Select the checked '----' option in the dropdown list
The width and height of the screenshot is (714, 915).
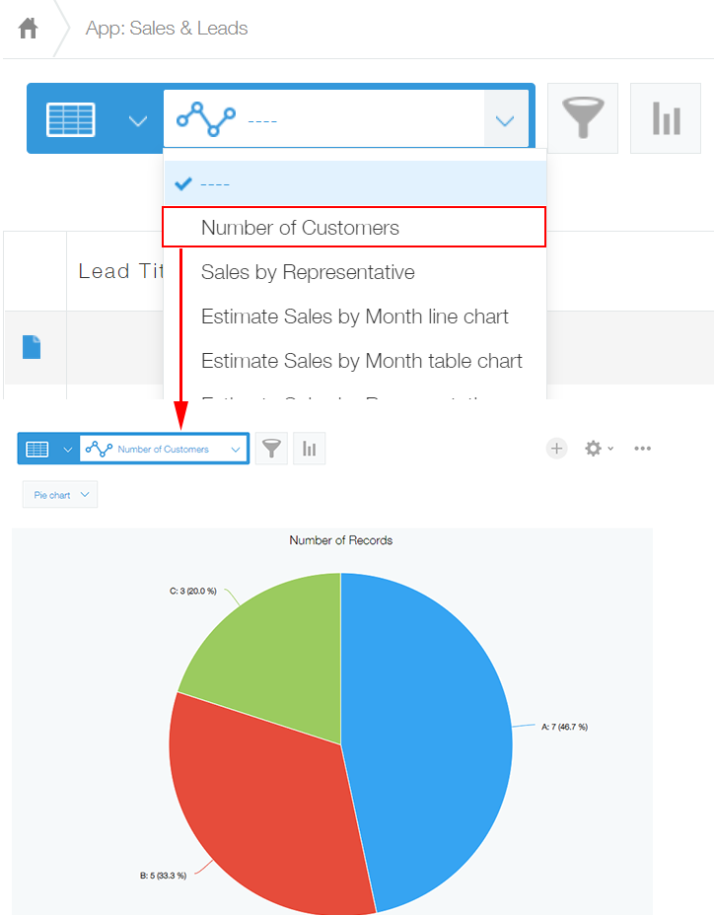[354, 183]
